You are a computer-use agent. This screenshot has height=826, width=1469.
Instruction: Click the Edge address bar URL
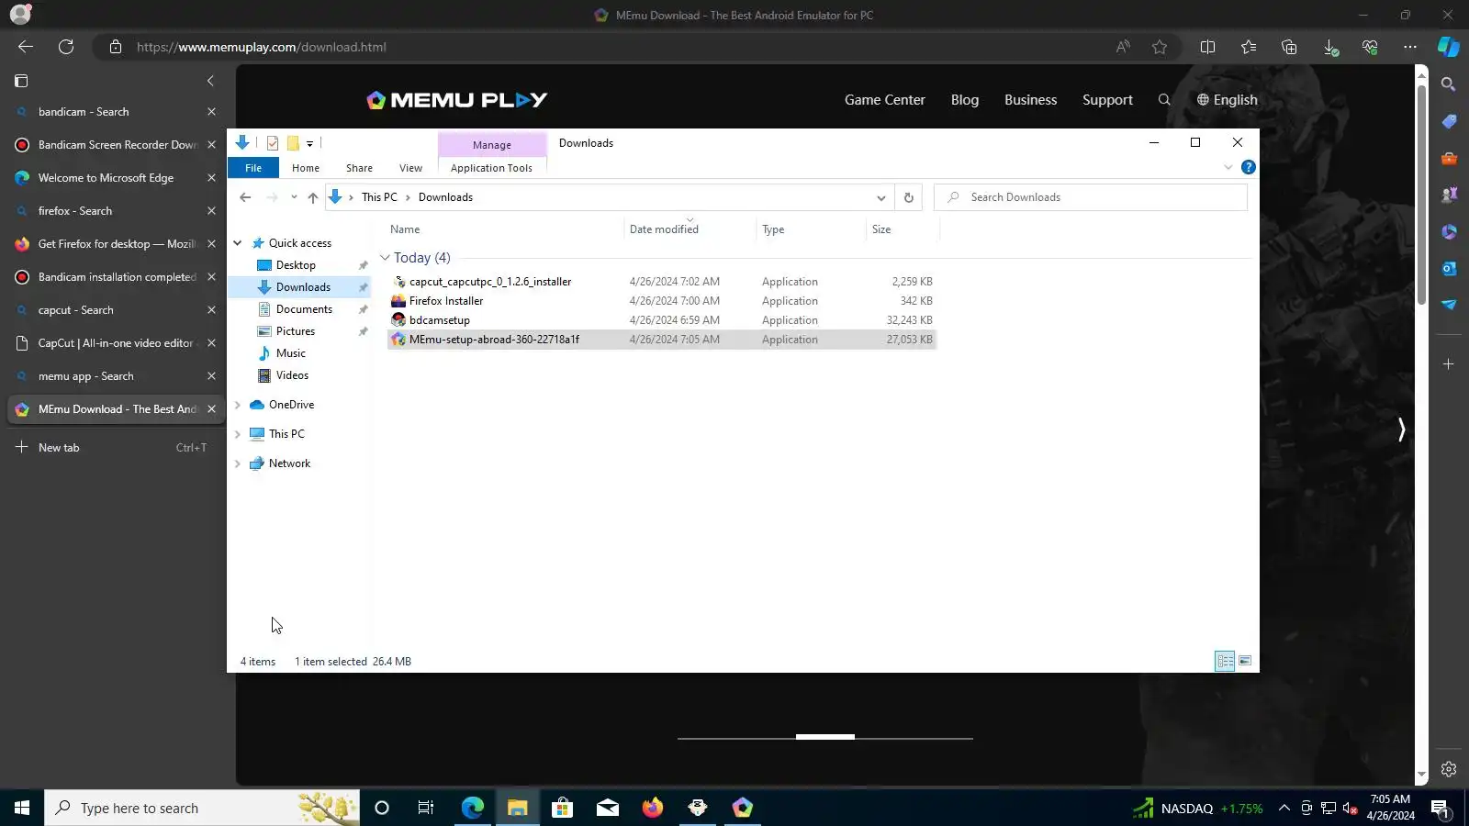[262, 47]
